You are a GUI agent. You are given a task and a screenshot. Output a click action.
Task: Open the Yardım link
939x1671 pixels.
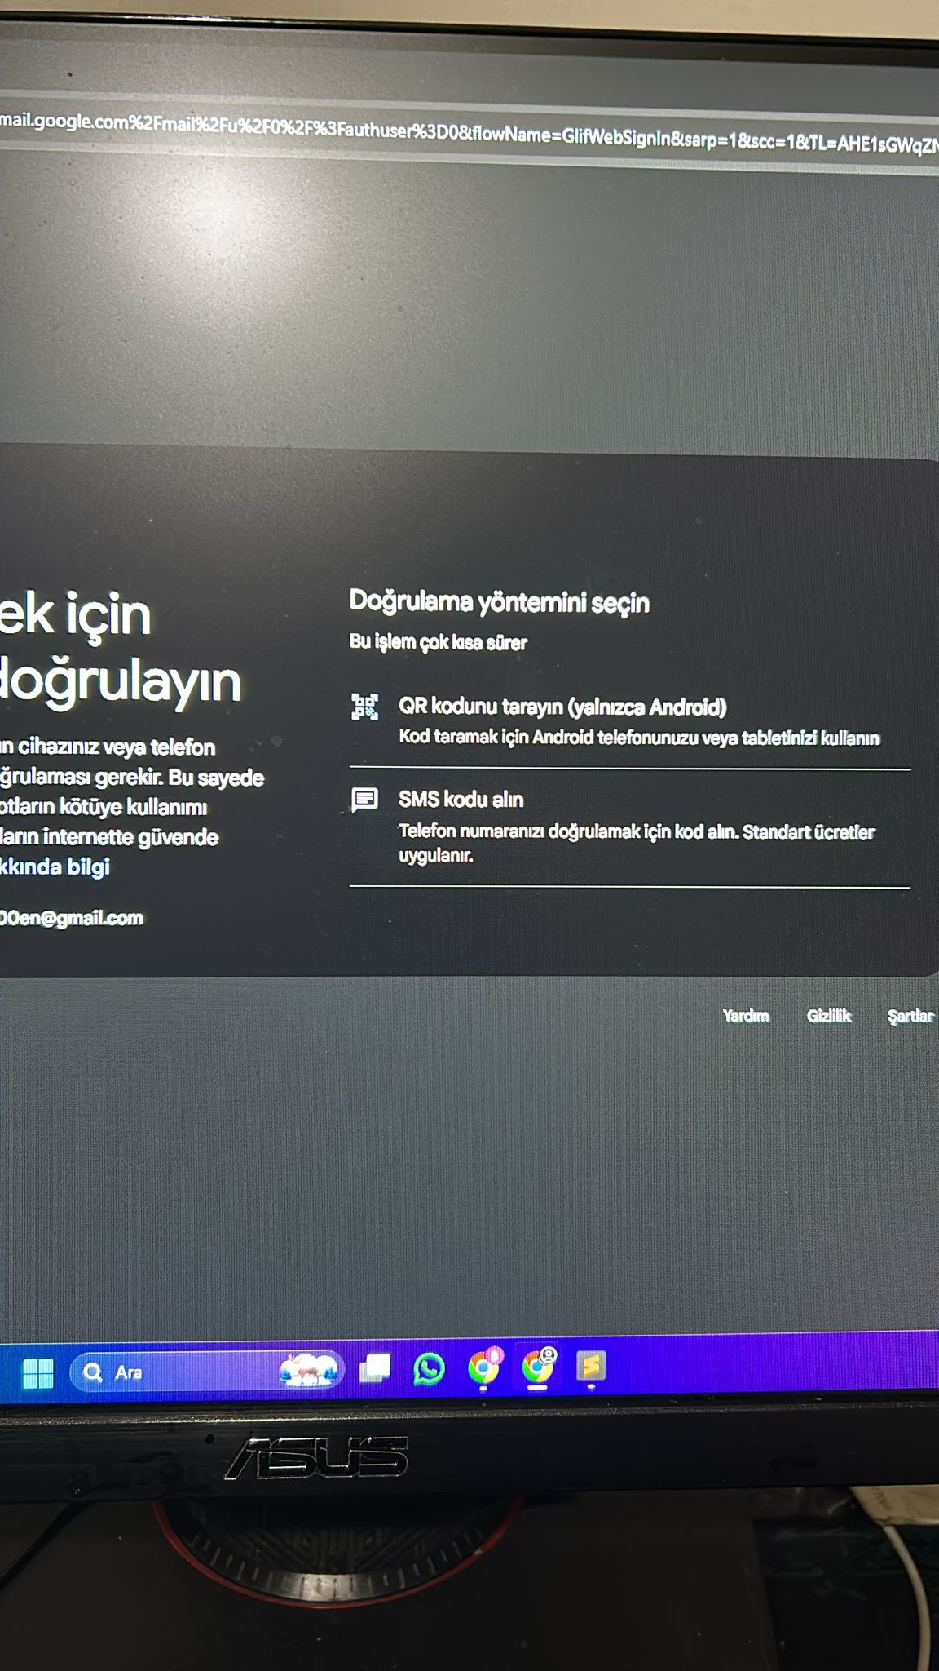click(746, 1016)
